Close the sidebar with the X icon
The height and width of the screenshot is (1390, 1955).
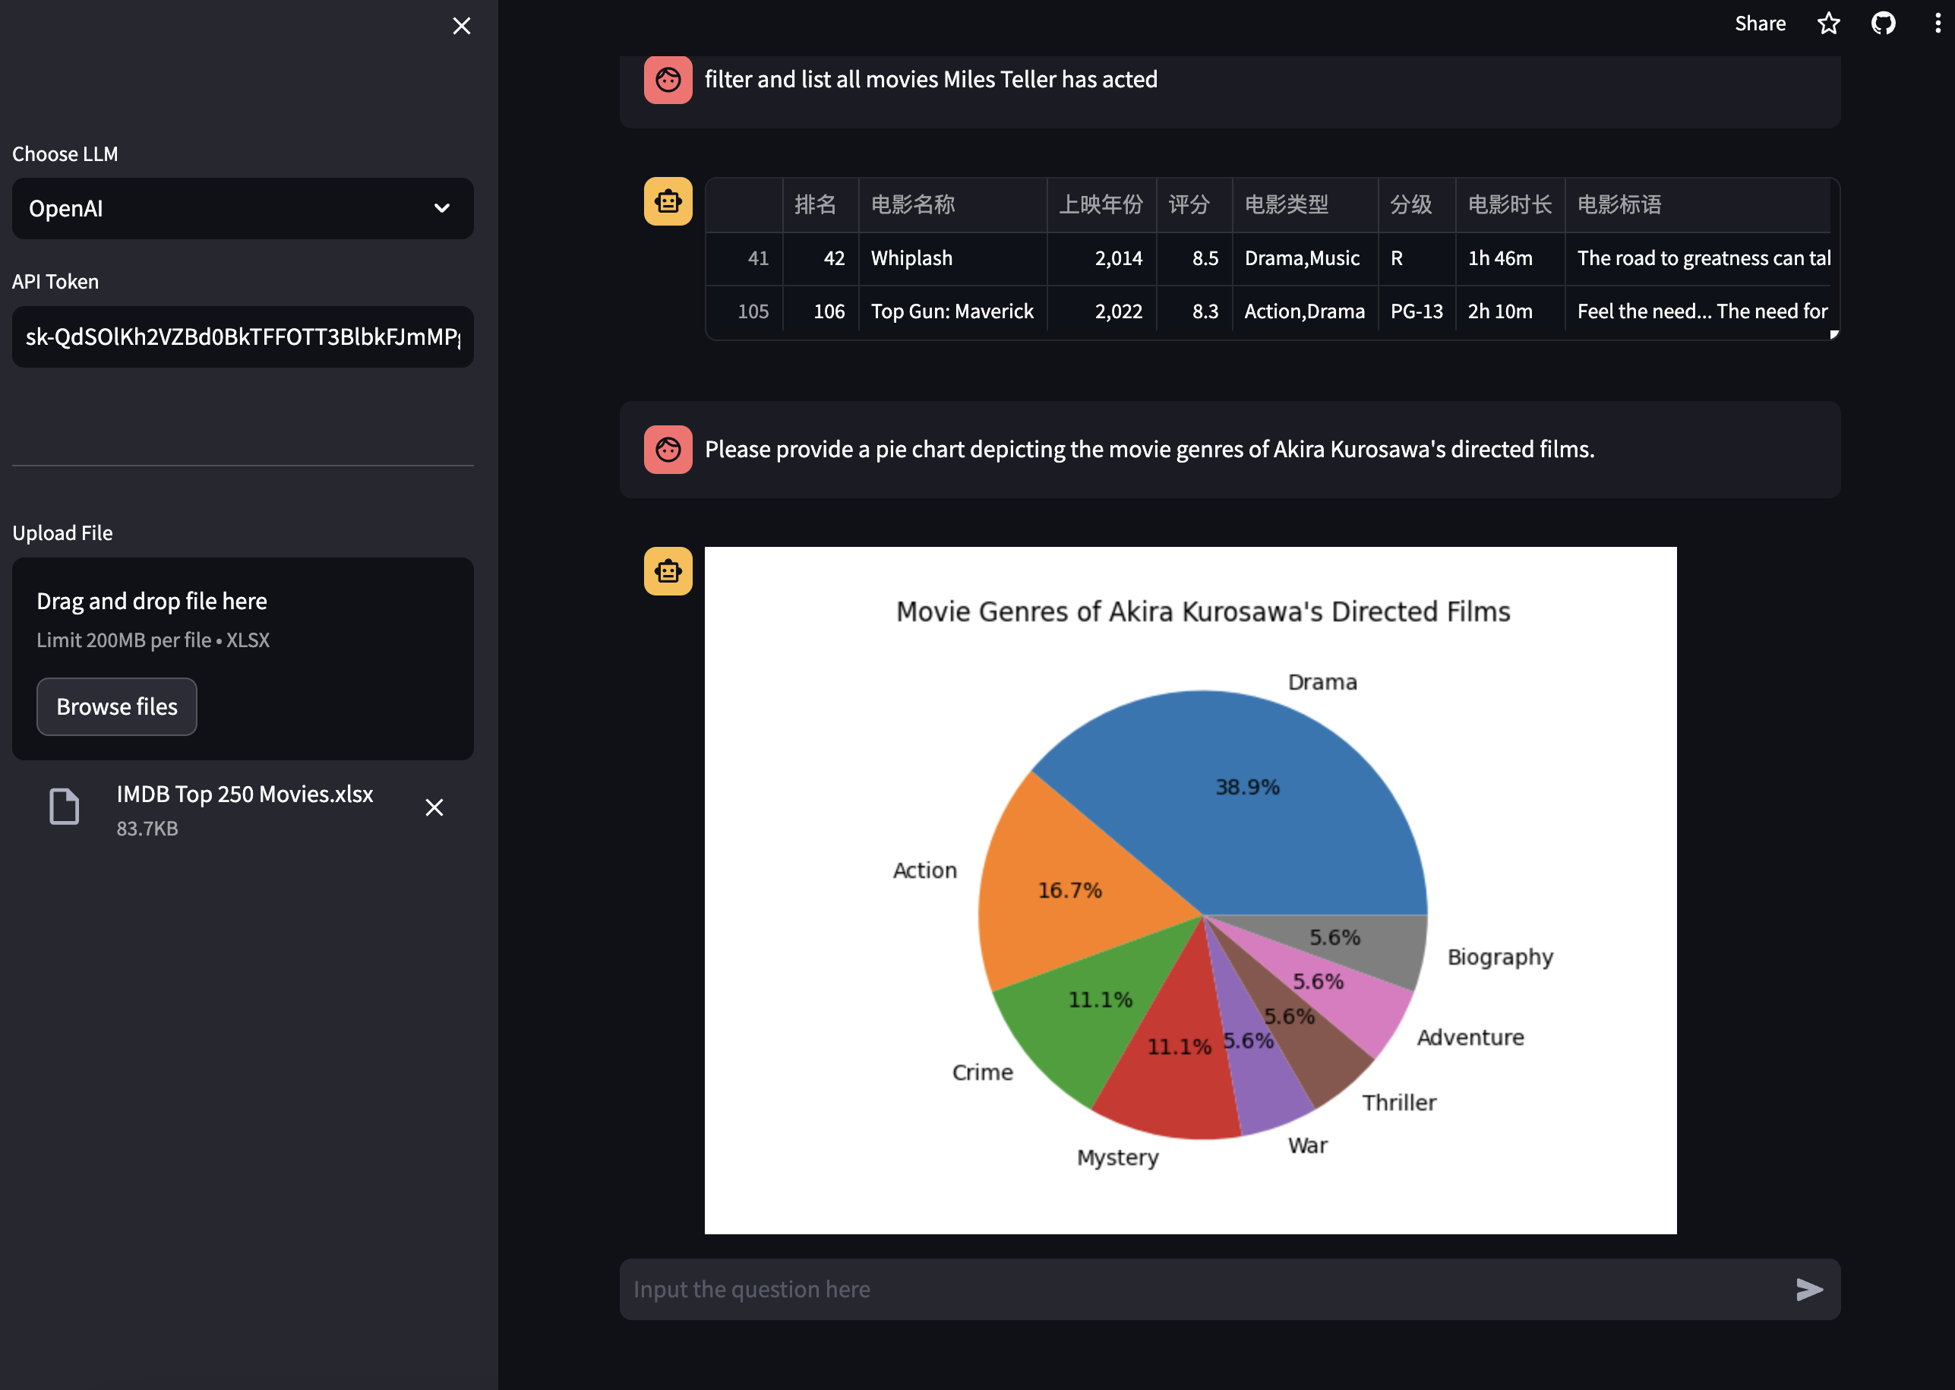(461, 26)
